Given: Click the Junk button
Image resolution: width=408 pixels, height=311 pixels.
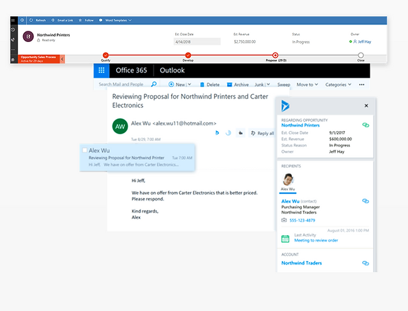Looking at the screenshot, I should [x=259, y=85].
